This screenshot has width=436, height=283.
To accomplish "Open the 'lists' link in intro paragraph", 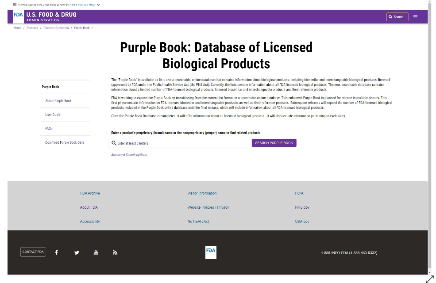I will point(162,80).
